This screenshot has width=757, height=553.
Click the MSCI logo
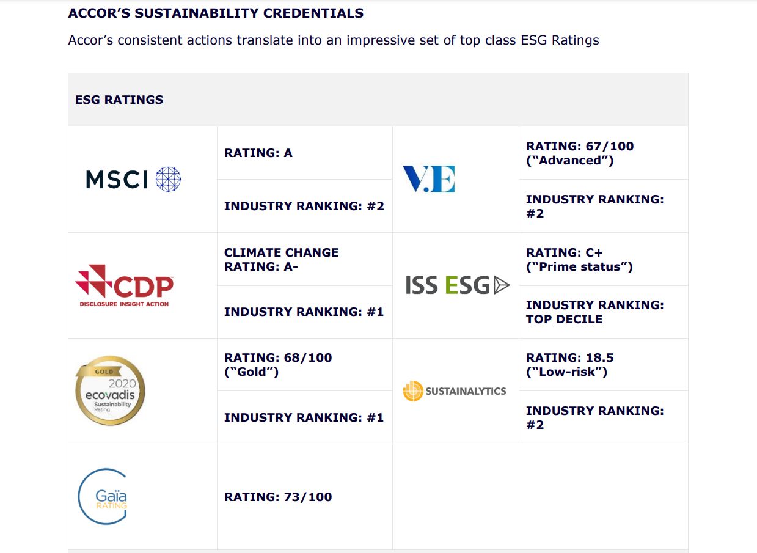pyautogui.click(x=133, y=179)
